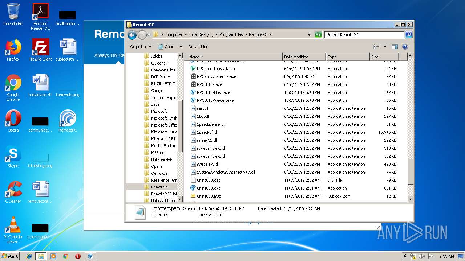Open Action Center flag in tray
Screen dimensions: 465x261
coord(430,256)
